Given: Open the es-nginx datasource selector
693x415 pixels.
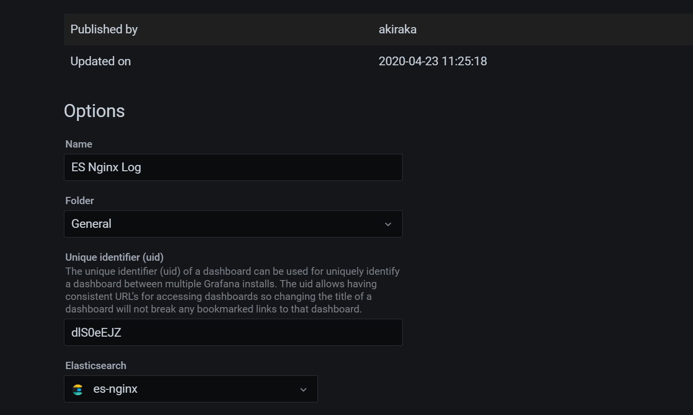Looking at the screenshot, I should (x=191, y=389).
